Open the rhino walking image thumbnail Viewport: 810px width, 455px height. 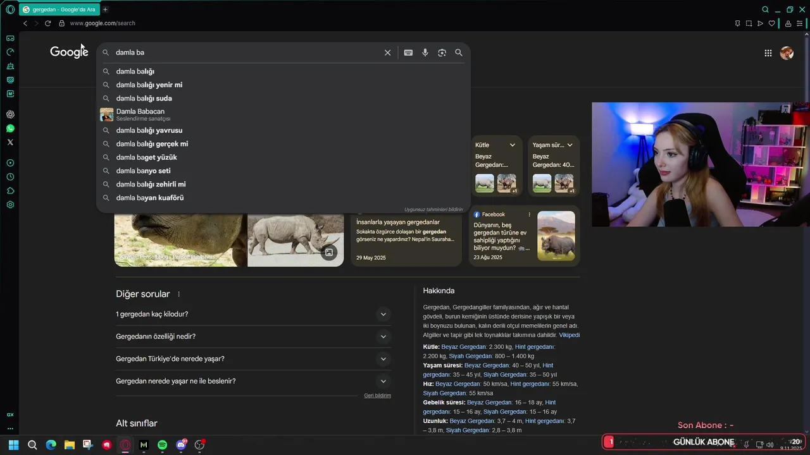click(296, 240)
